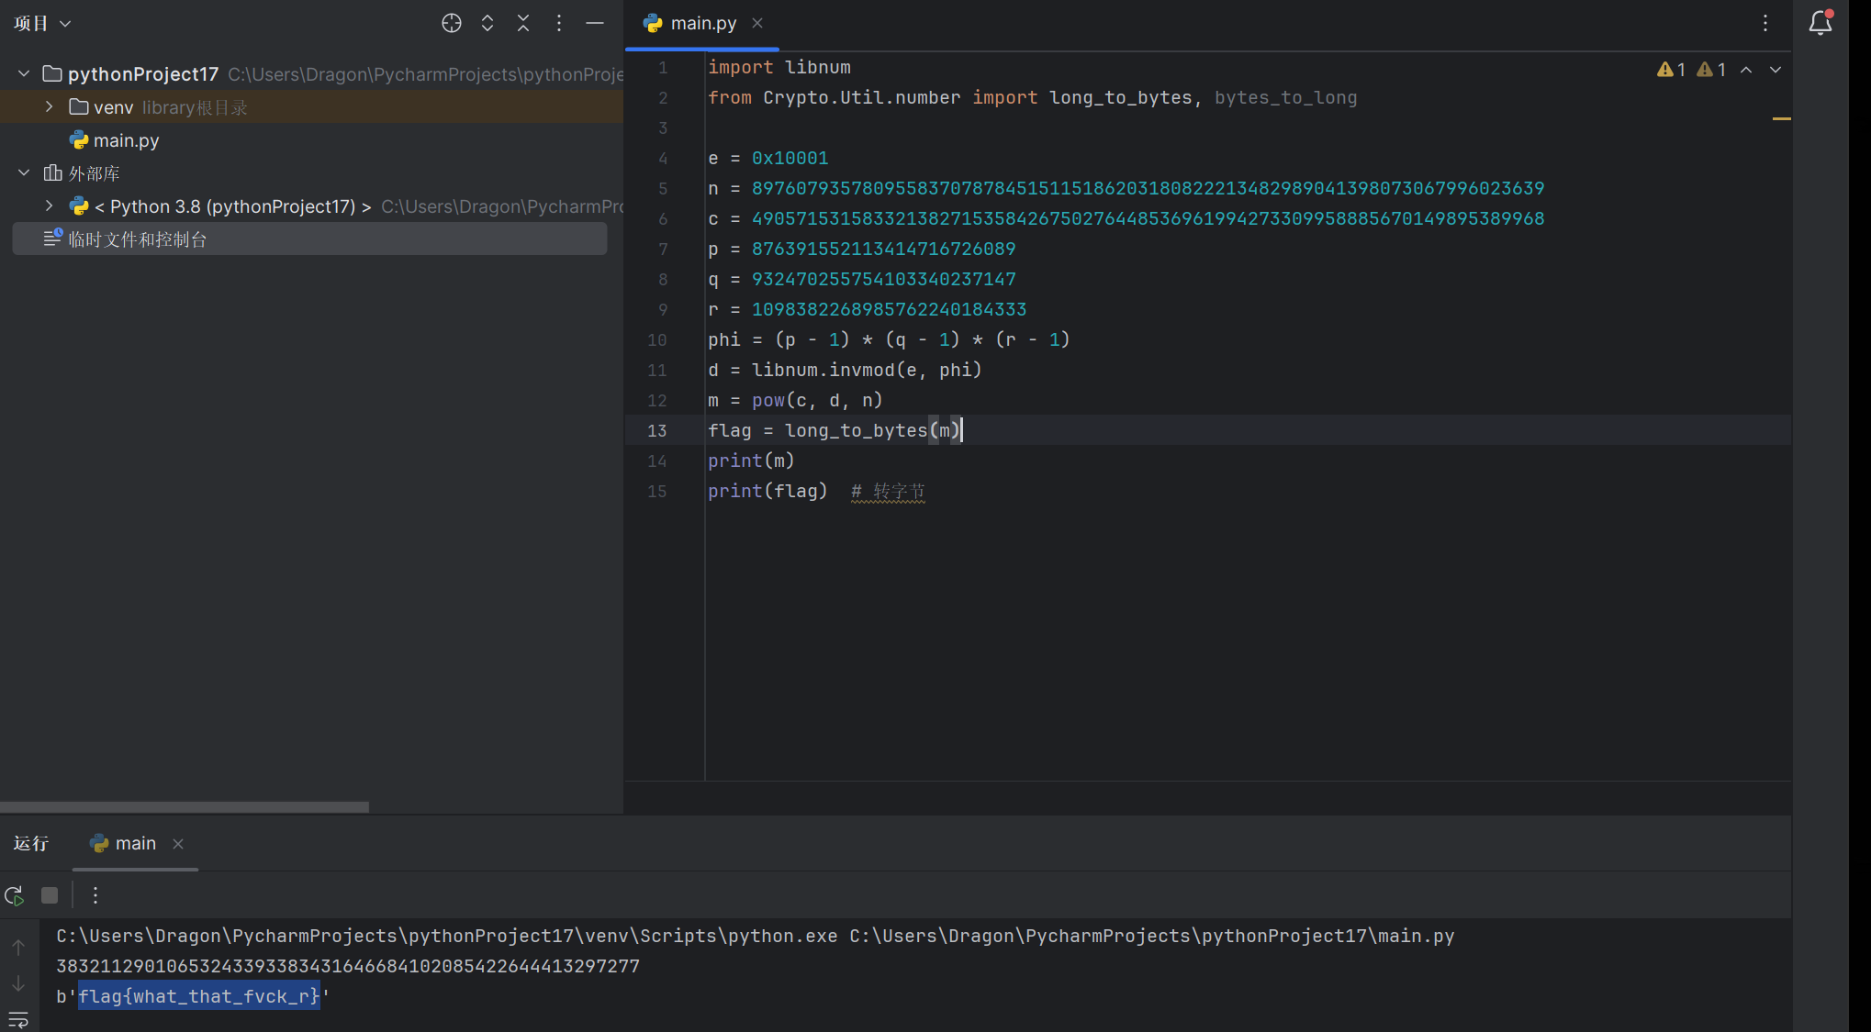
Task: Hide the project tool window
Action: point(595,24)
